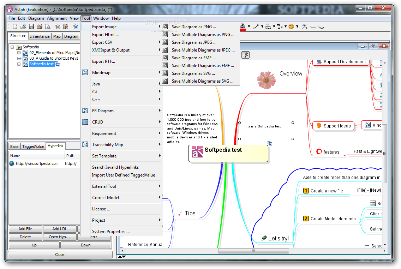This screenshot has height=269, width=401.
Task: Expand the 02_Elements of Mind Maps node
Action: pyautogui.click(x=19, y=53)
